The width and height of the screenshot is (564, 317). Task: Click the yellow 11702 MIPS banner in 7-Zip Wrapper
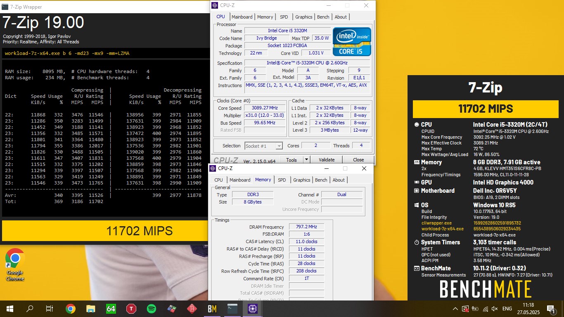pos(104,231)
